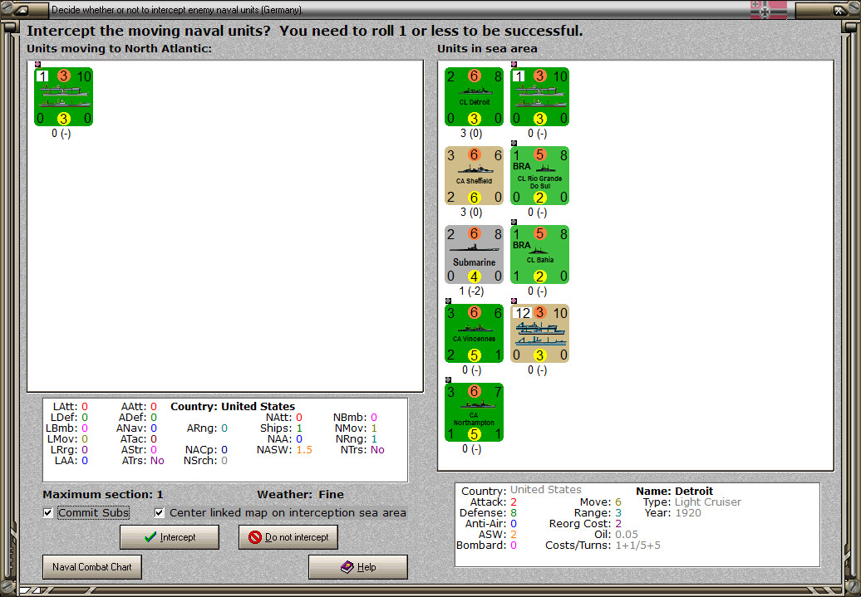Click the Do not intercept button
861x597 pixels.
pyautogui.click(x=288, y=537)
